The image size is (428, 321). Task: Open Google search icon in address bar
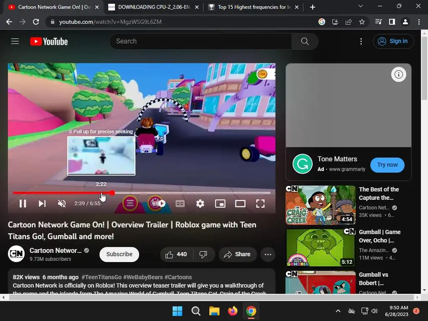321,22
